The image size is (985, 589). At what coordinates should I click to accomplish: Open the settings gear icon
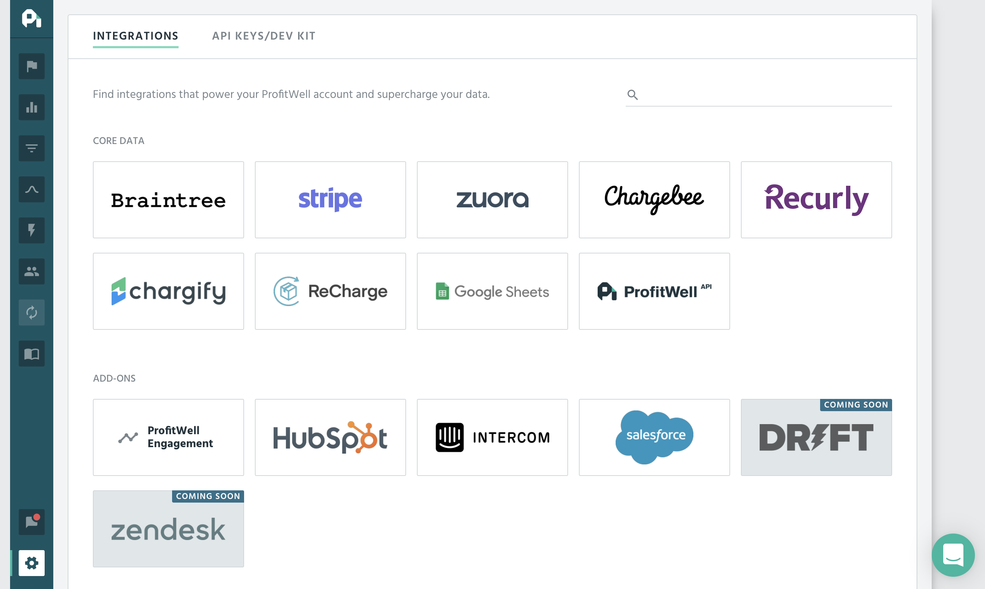(x=31, y=563)
